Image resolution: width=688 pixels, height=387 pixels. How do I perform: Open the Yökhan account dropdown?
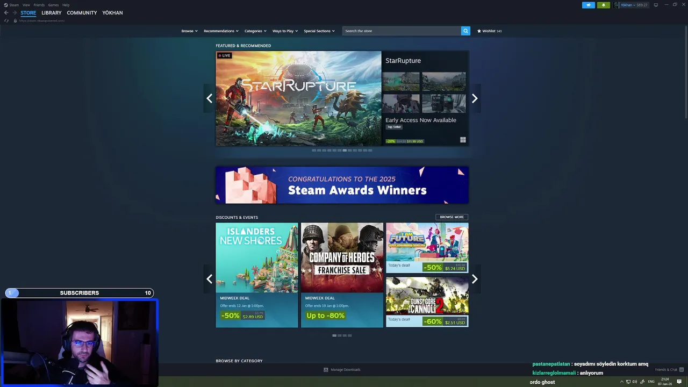pyautogui.click(x=628, y=5)
